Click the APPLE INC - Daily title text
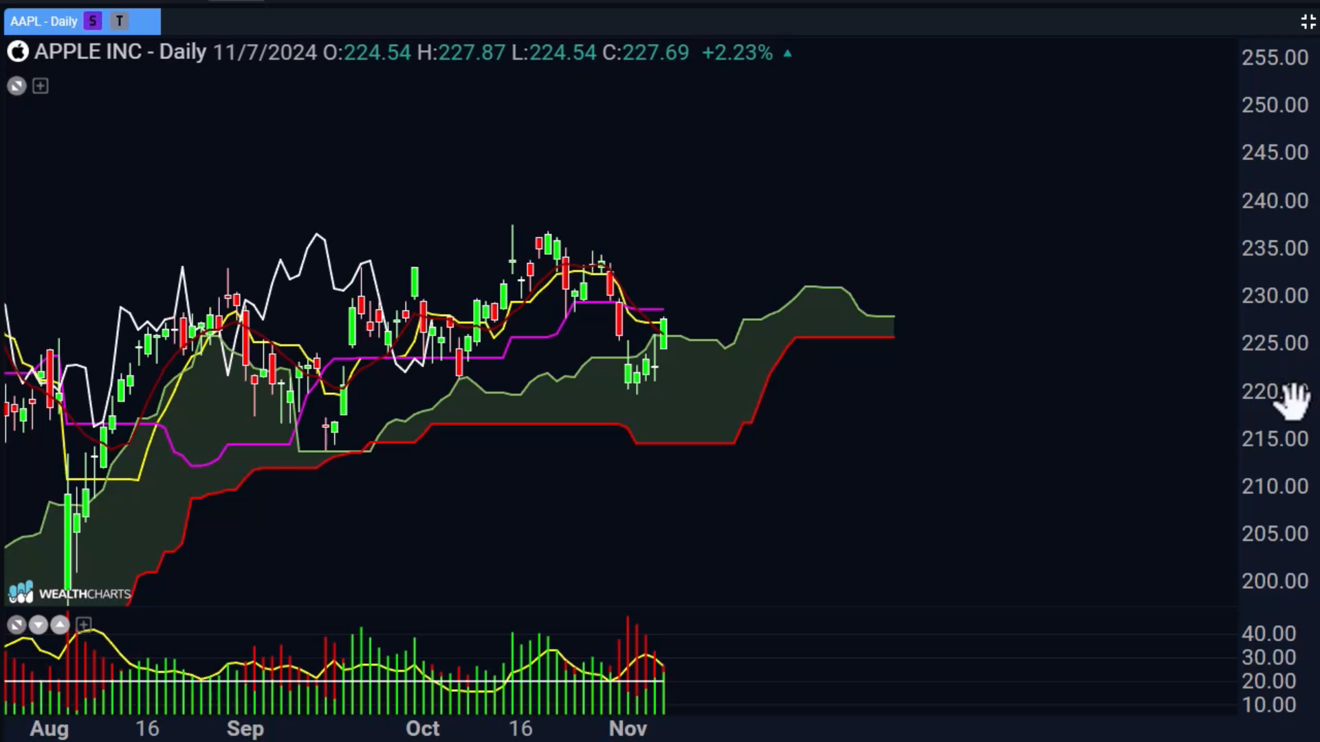The width and height of the screenshot is (1320, 742). coord(120,52)
